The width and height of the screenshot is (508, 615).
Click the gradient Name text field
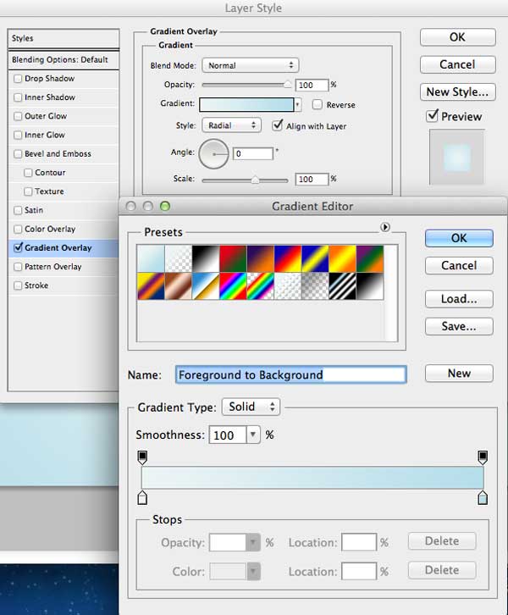pyautogui.click(x=291, y=374)
